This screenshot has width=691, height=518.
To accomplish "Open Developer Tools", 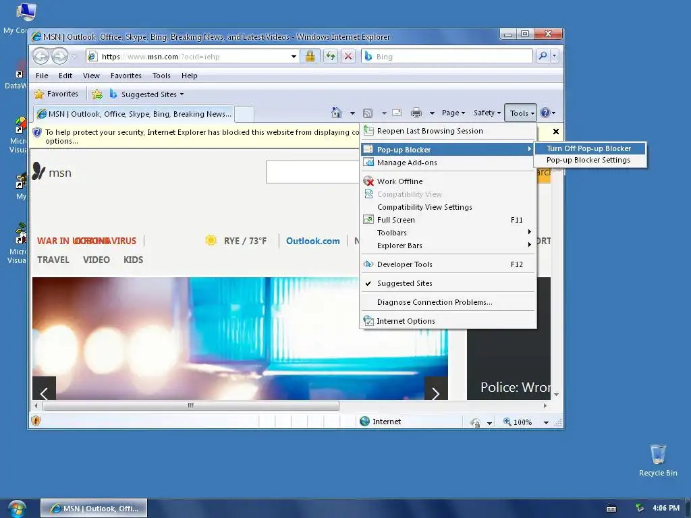I will click(x=448, y=264).
